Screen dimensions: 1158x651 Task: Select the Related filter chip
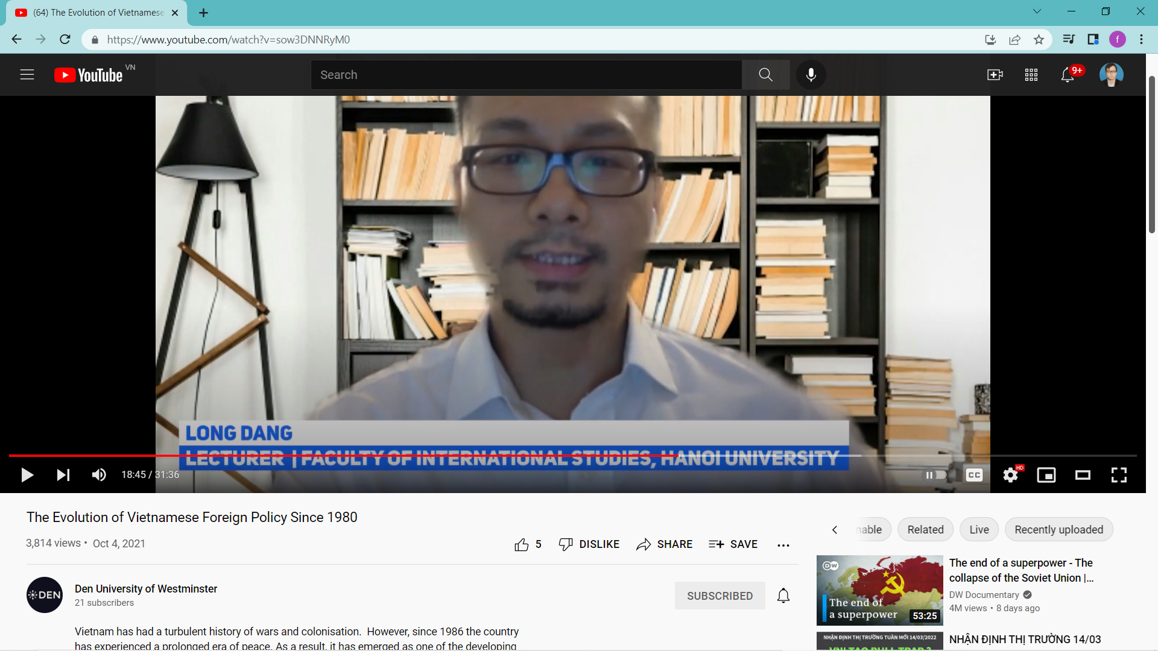point(925,529)
